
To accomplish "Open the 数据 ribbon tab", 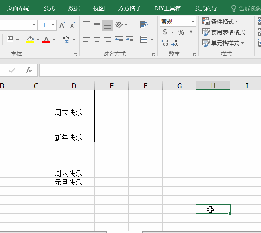I will click(74, 8).
